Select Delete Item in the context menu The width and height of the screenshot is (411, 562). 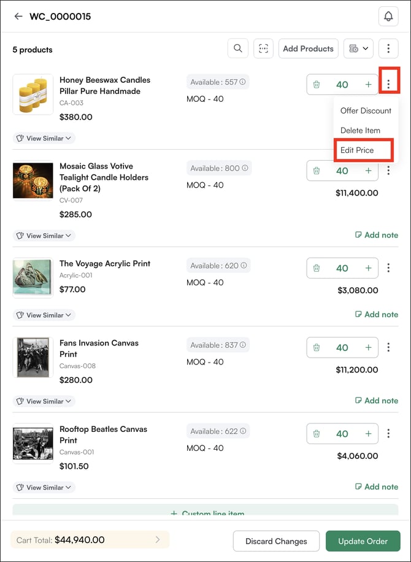point(359,131)
